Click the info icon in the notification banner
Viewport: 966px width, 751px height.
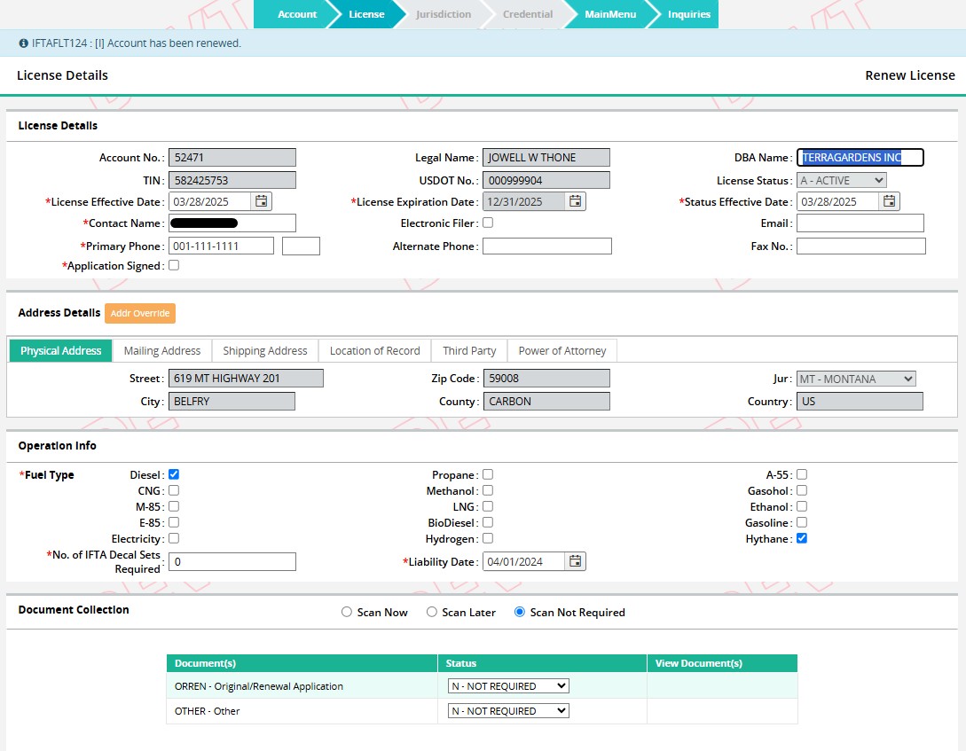pyautogui.click(x=23, y=43)
